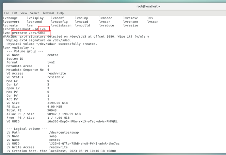The width and height of the screenshot is (226, 155).
Task: Click the Total PE value 50943
Action: point(52,110)
